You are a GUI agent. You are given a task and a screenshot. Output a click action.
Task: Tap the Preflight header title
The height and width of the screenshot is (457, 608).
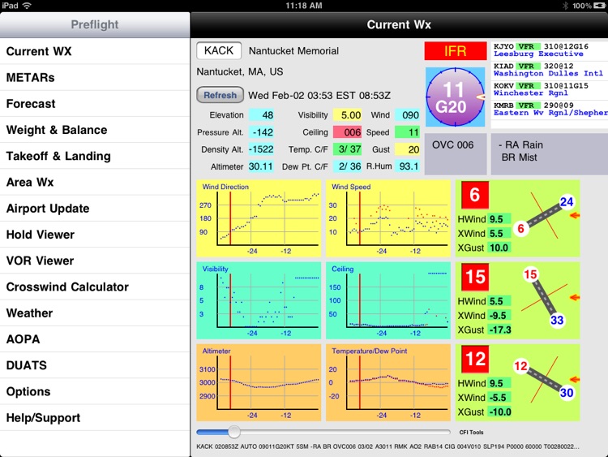pyautogui.click(x=95, y=24)
